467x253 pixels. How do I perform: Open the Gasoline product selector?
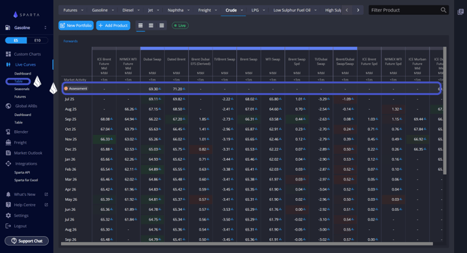[26, 28]
